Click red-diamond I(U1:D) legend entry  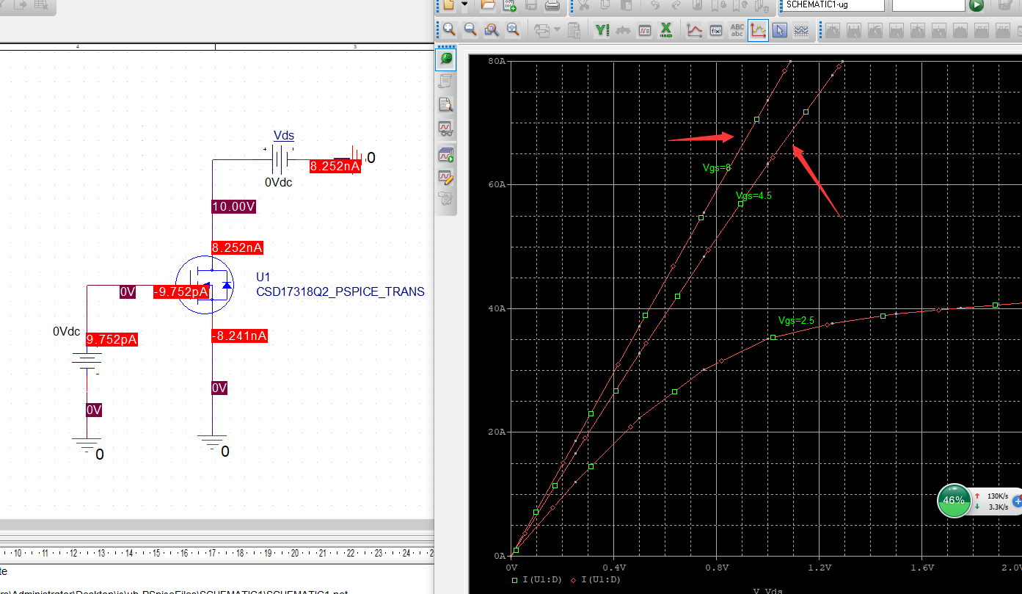point(596,579)
